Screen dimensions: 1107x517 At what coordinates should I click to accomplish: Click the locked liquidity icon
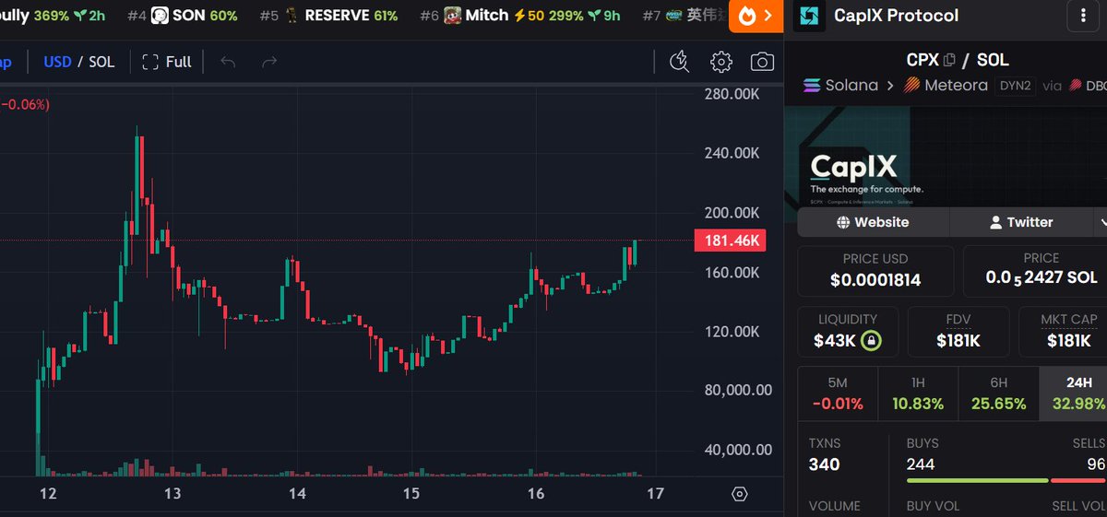(x=870, y=341)
